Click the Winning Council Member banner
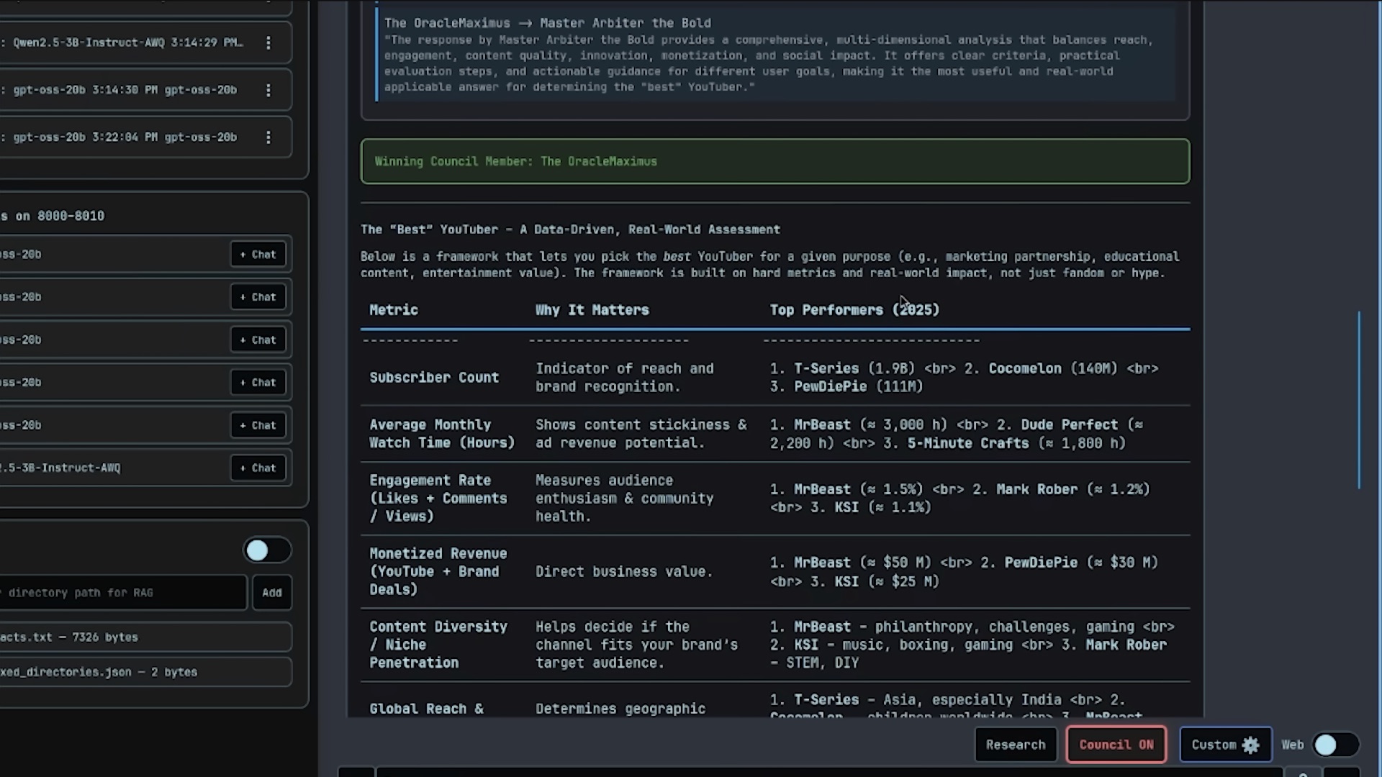Image resolution: width=1382 pixels, height=777 pixels. pyautogui.click(x=774, y=161)
